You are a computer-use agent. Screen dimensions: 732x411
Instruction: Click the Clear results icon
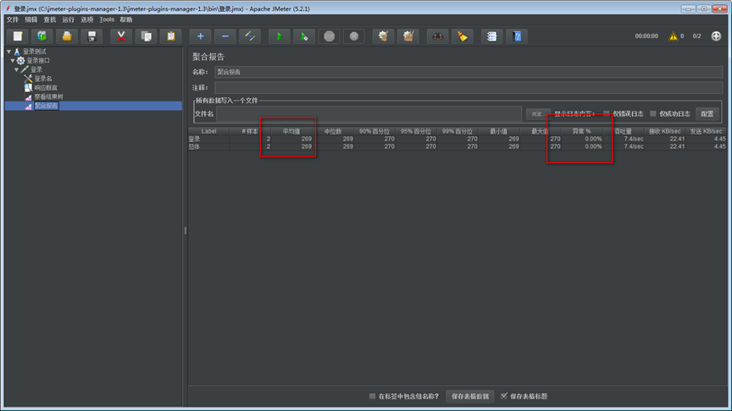(383, 36)
